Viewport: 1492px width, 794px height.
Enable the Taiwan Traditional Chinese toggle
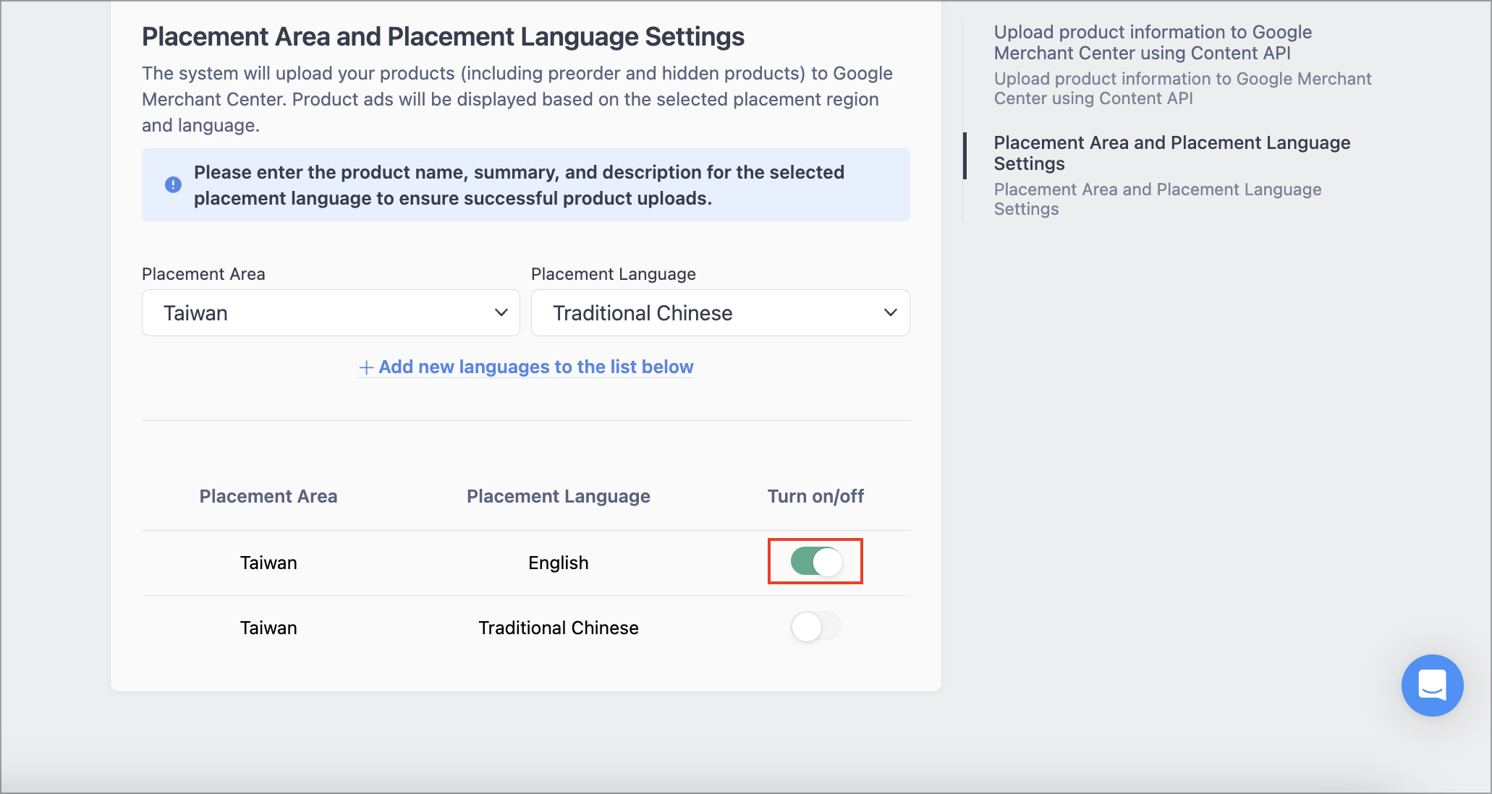[816, 626]
